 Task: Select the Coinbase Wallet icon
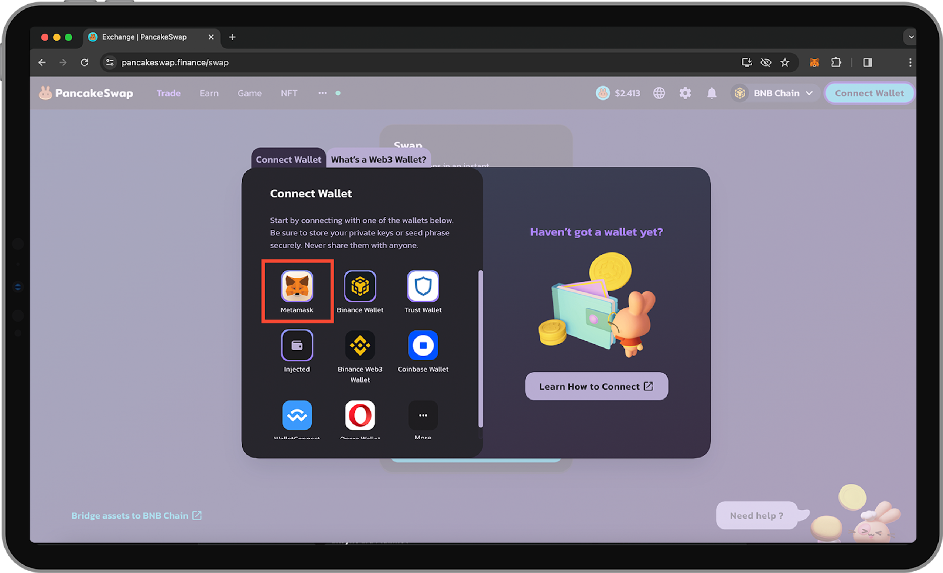423,345
